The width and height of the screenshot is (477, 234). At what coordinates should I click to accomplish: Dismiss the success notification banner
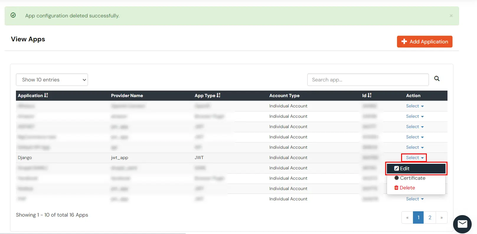click(451, 16)
